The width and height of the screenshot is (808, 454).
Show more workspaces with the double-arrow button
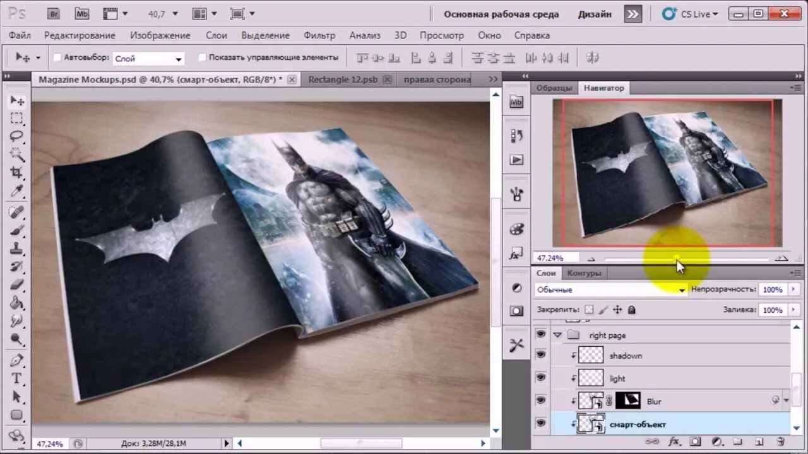pos(633,14)
